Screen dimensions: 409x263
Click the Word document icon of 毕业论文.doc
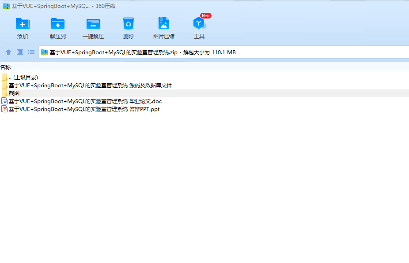tap(4, 101)
